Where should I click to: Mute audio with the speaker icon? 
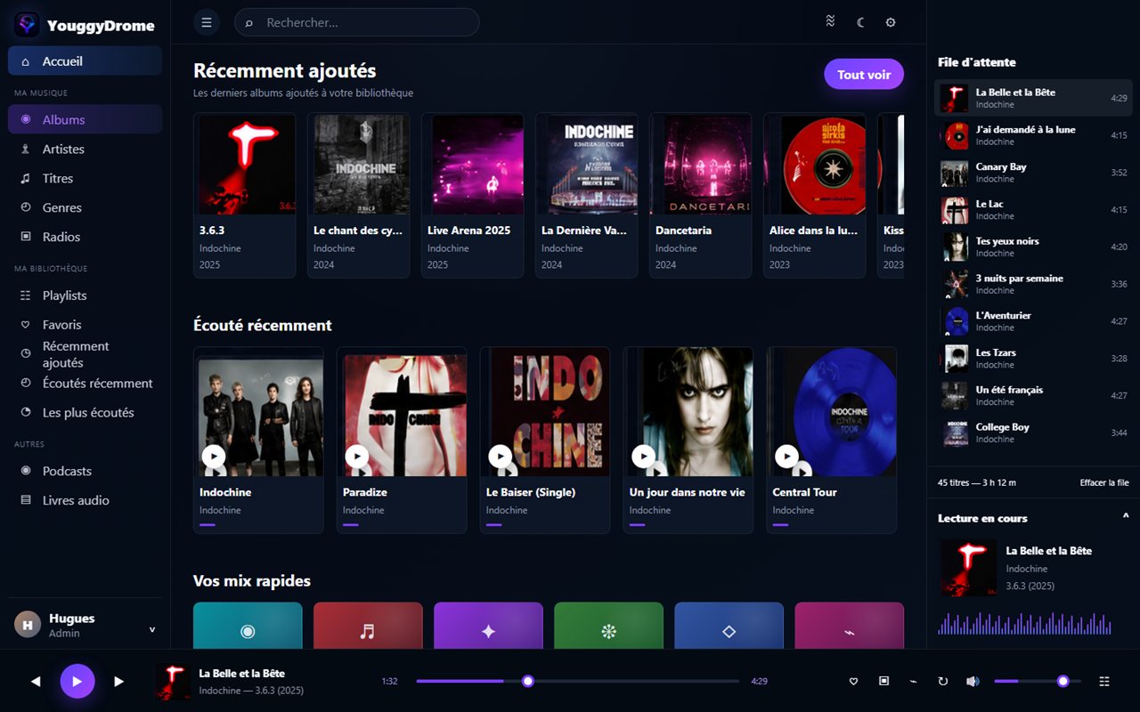click(973, 682)
